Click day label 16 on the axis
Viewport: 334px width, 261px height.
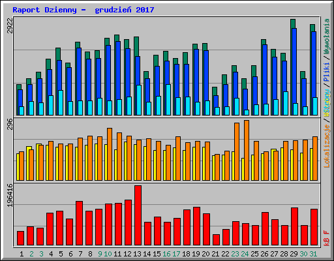[x=166, y=254]
